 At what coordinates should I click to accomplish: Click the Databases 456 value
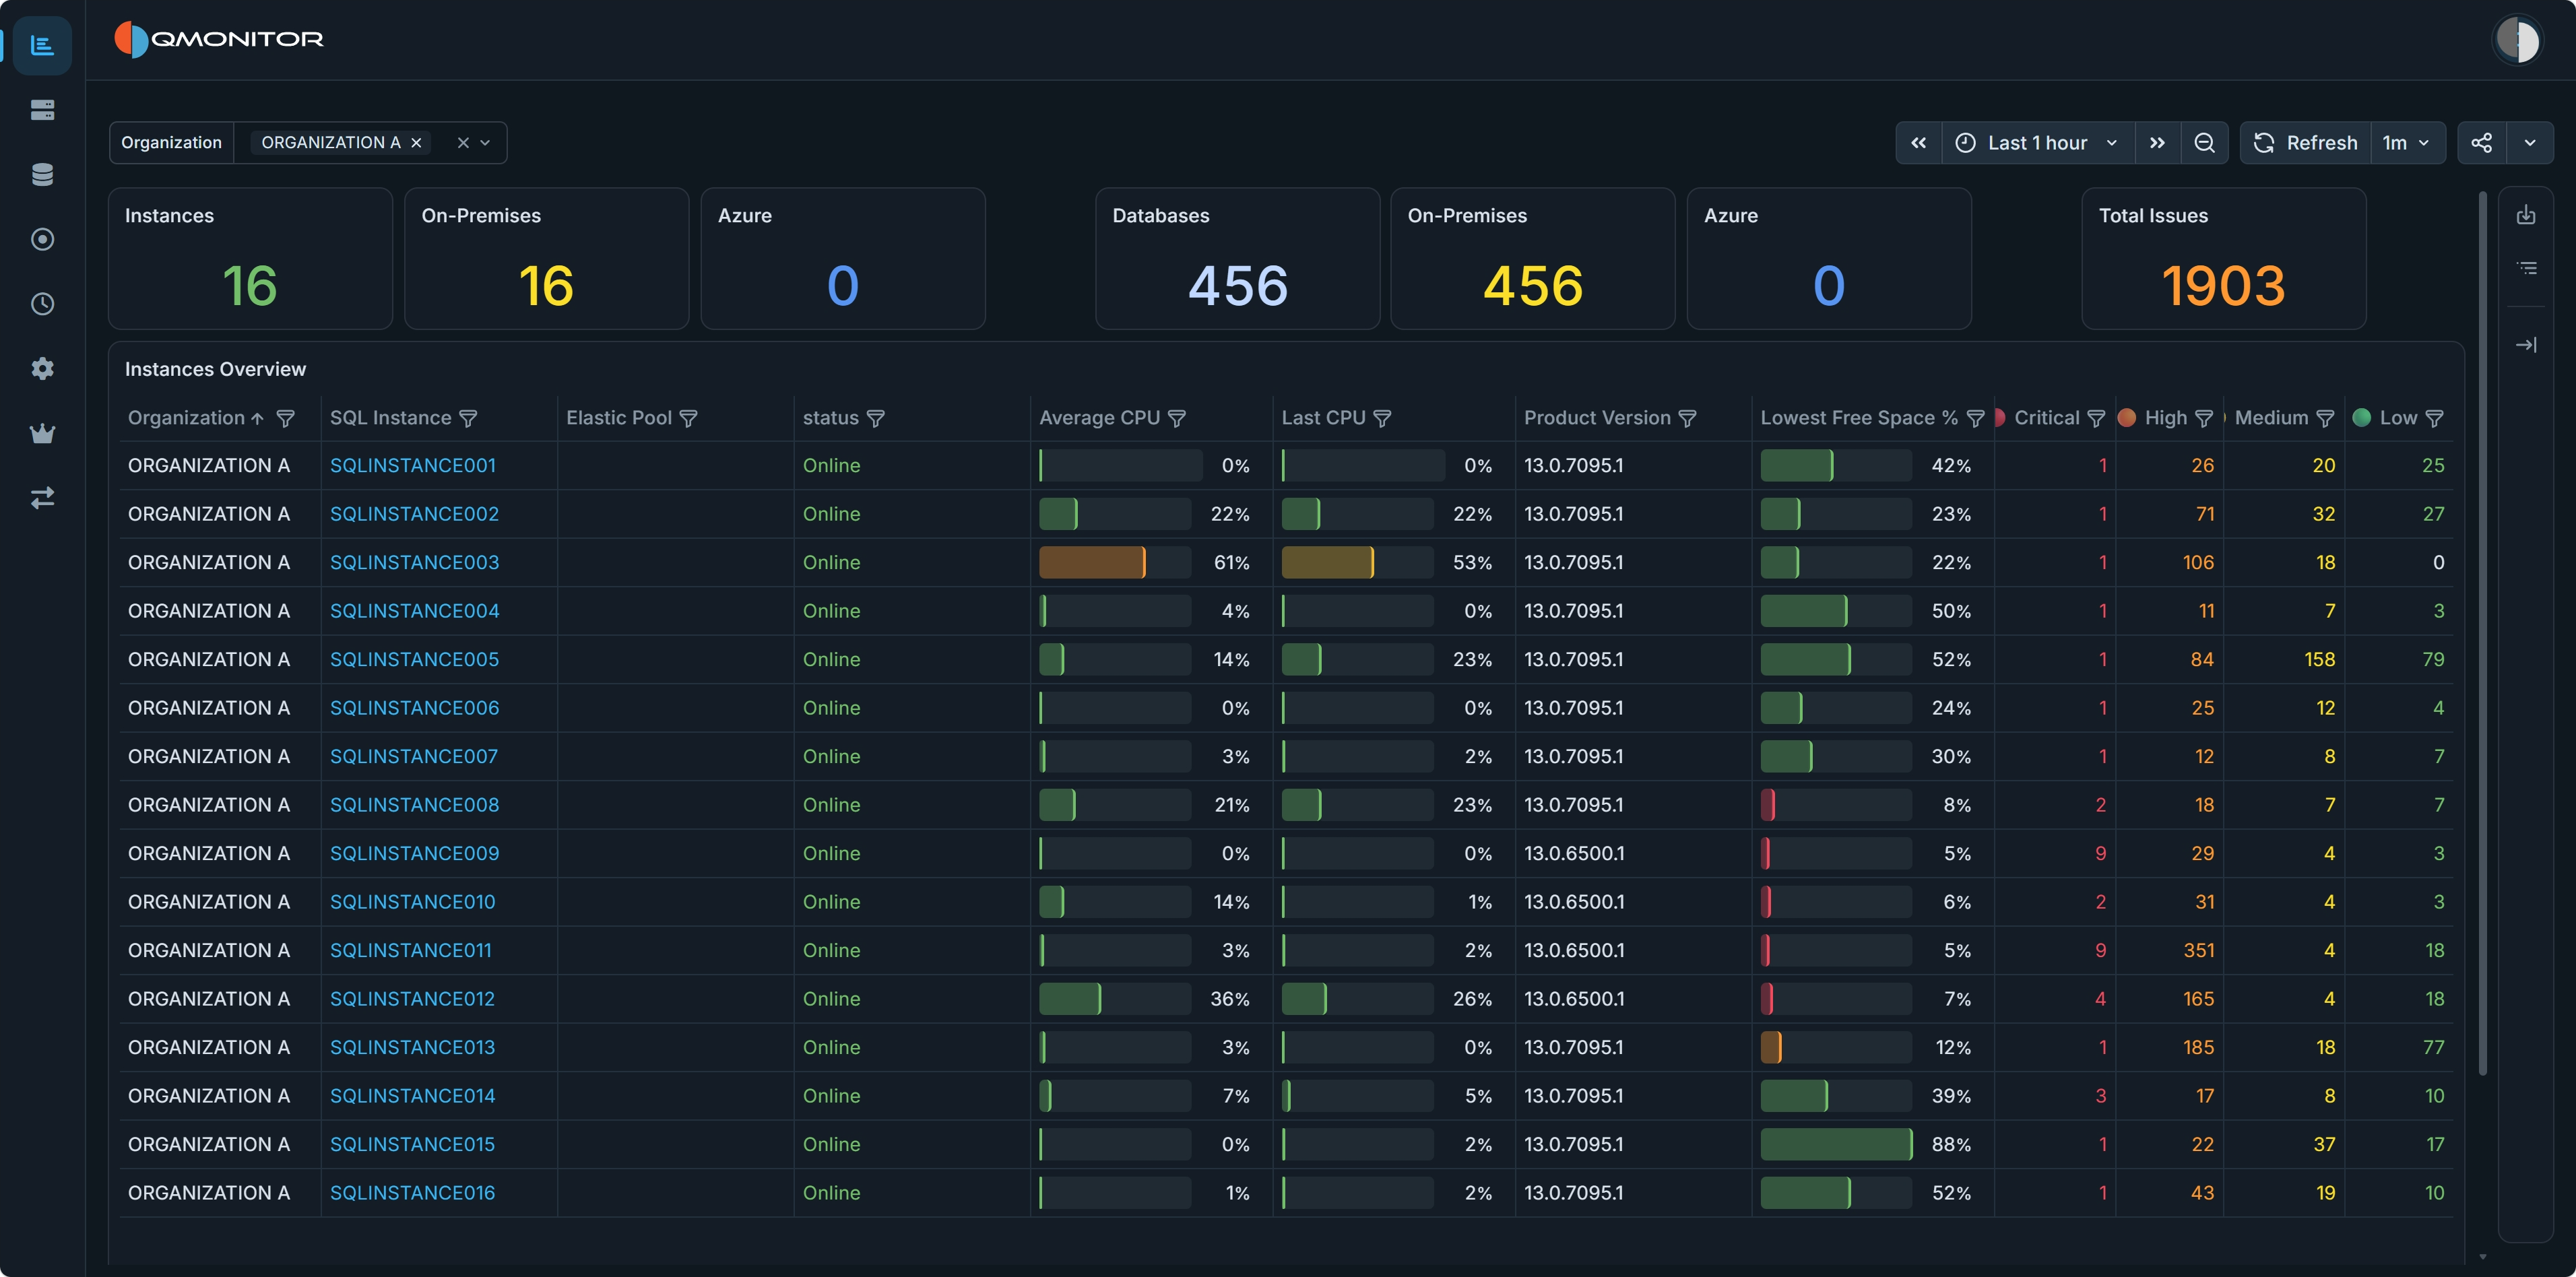coord(1237,286)
